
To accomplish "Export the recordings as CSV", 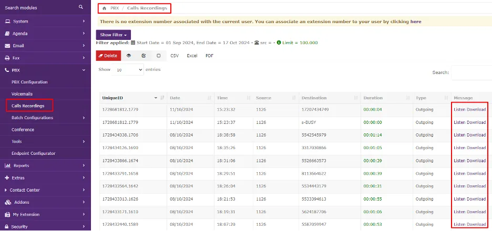I will click(175, 56).
